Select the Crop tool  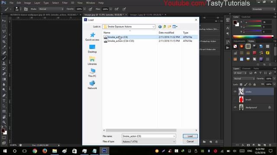click(x=4, y=42)
